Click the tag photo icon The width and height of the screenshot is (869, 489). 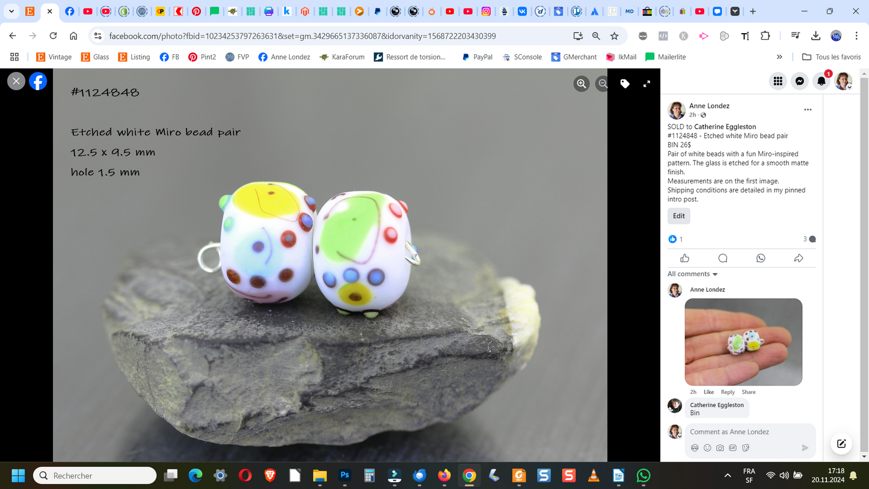[625, 84]
